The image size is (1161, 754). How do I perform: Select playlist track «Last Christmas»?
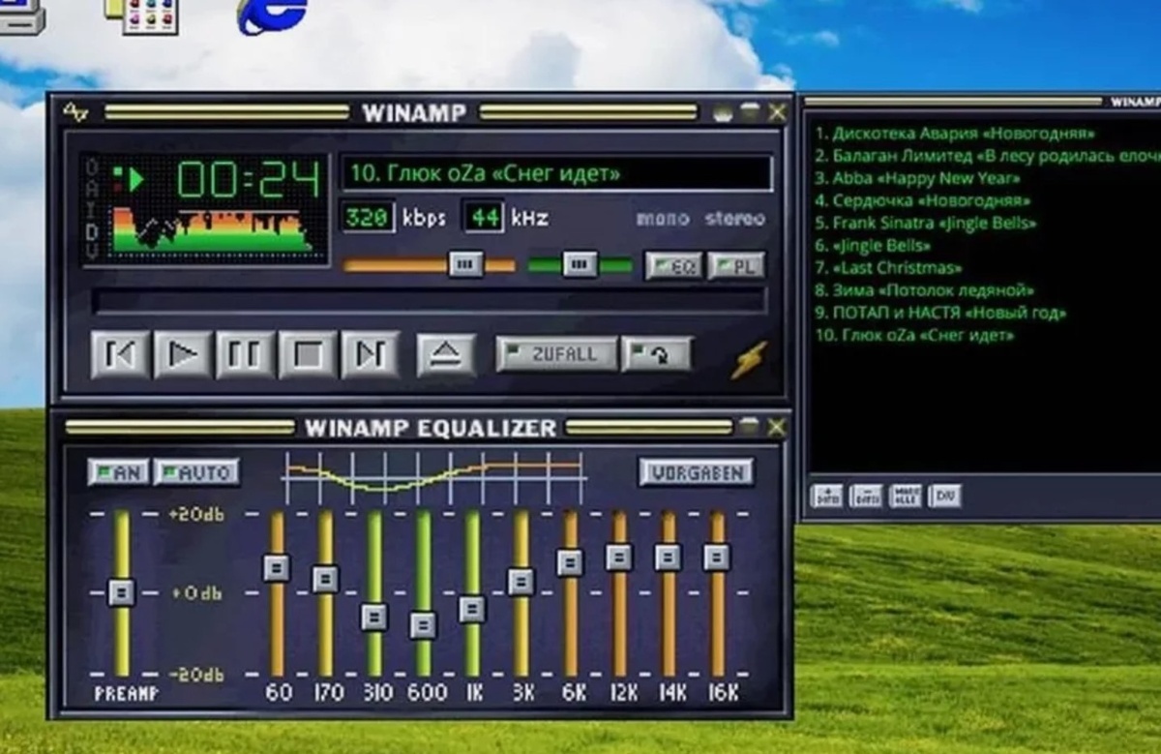pos(887,268)
